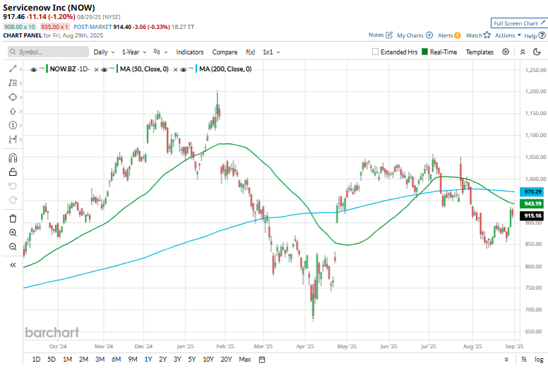Open the Templates menu
548x368 pixels.
[x=480, y=52]
